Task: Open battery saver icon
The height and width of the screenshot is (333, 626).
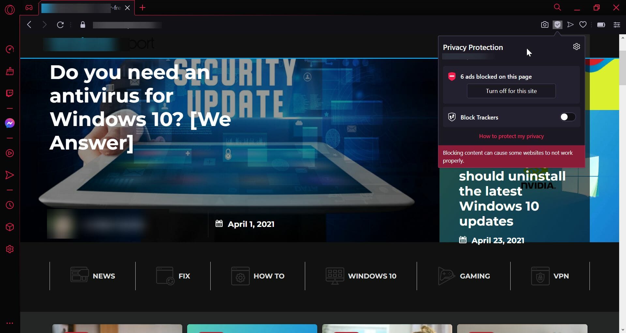Action: click(601, 25)
